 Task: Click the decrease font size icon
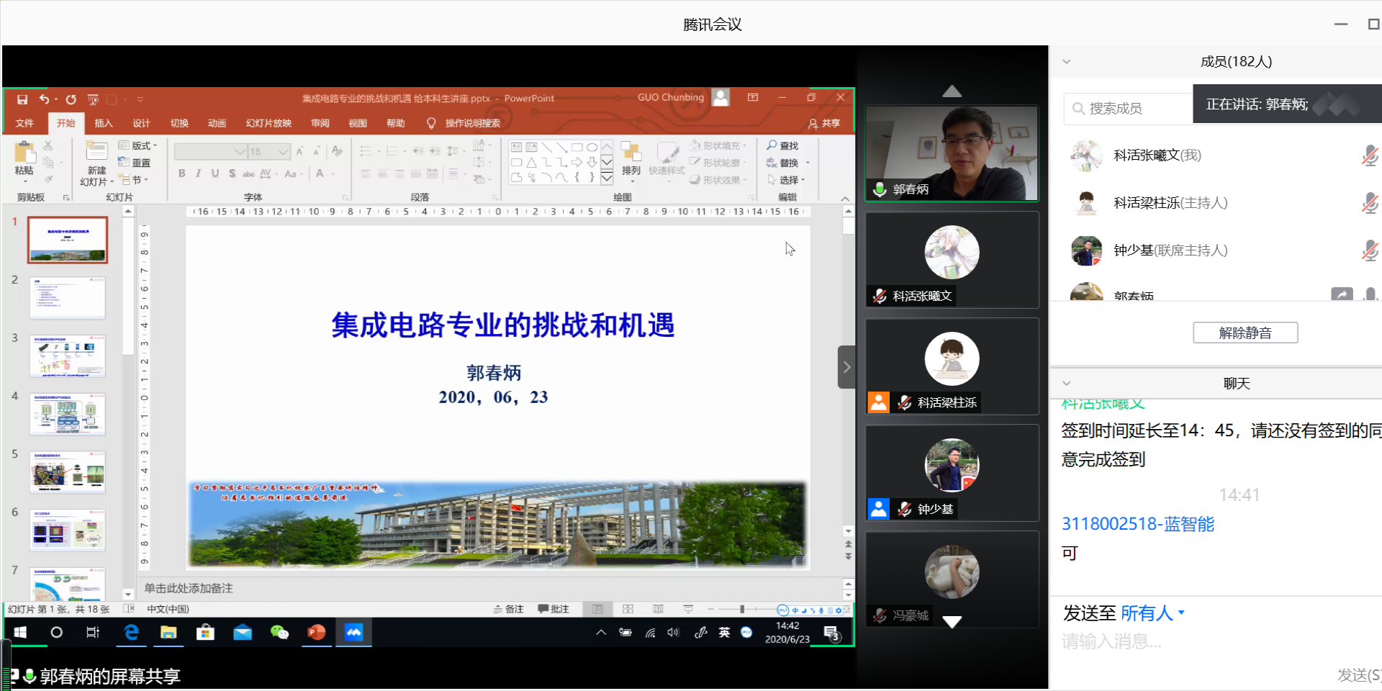(317, 151)
